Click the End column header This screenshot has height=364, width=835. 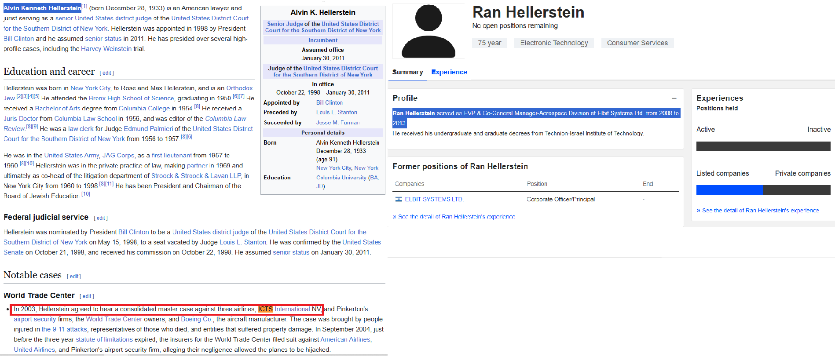pos(648,184)
